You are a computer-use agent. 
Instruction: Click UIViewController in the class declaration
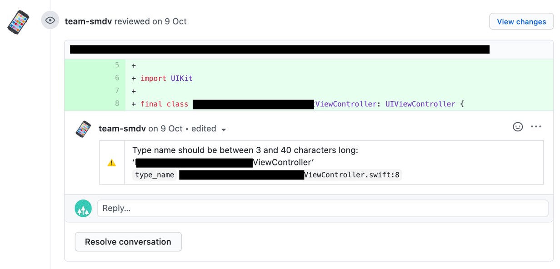tap(420, 104)
